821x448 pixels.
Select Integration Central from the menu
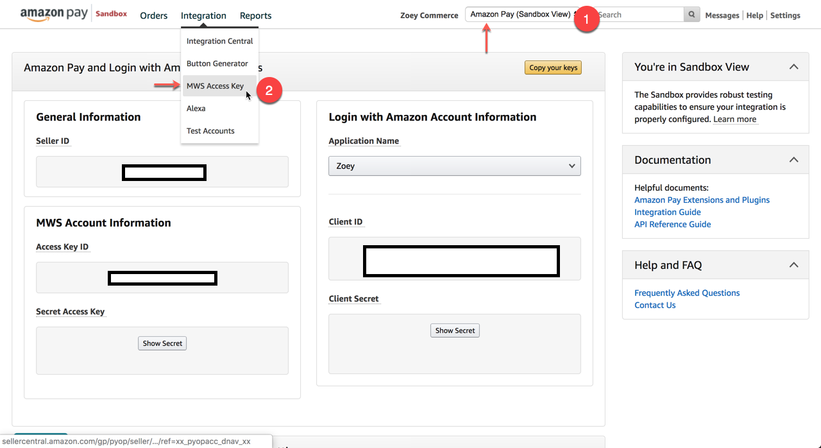tap(220, 41)
